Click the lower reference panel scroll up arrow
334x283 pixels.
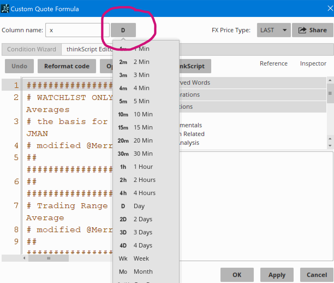330,139
